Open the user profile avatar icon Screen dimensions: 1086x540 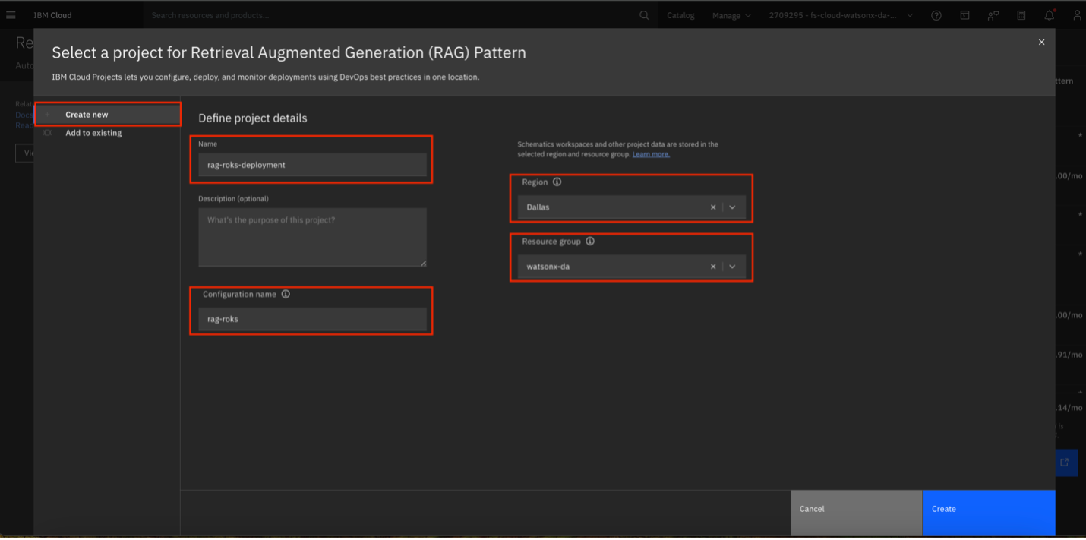(1077, 15)
